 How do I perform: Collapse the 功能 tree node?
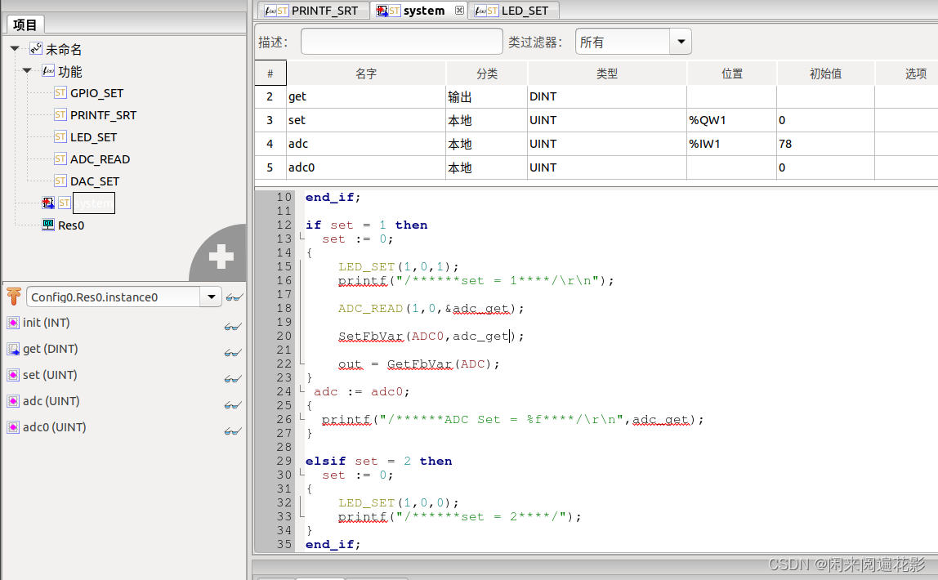[27, 70]
